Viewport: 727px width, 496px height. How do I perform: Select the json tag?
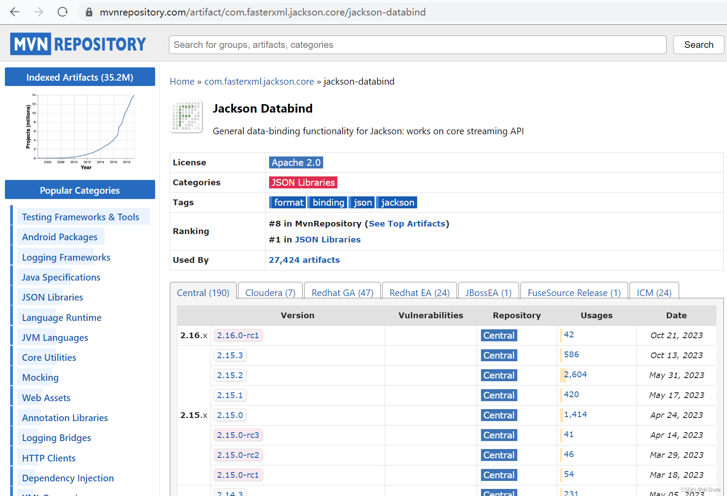click(362, 203)
